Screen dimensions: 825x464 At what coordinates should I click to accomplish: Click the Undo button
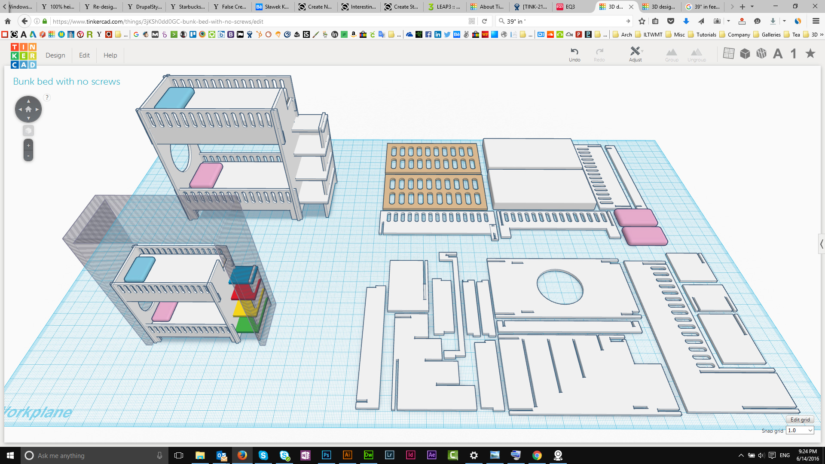(574, 55)
